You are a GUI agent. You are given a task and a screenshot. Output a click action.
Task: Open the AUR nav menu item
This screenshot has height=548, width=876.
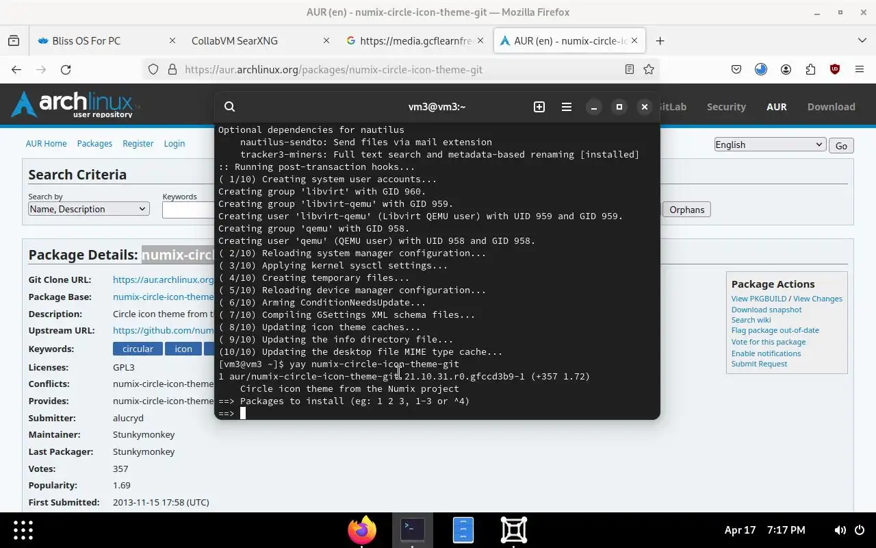tap(776, 107)
